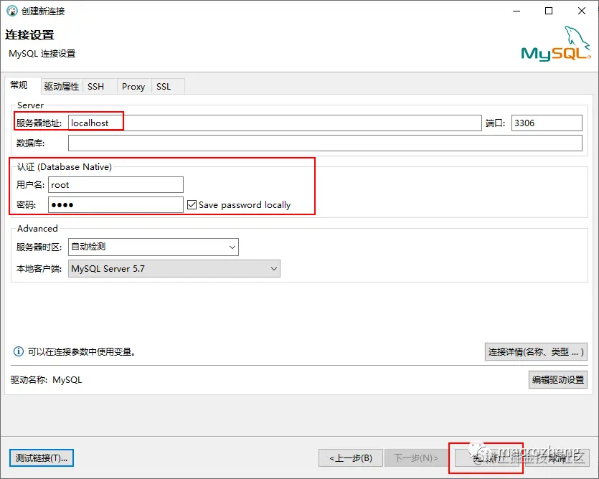The width and height of the screenshot is (599, 479).
Task: Click the 用户名 field containing root
Action: (115, 185)
